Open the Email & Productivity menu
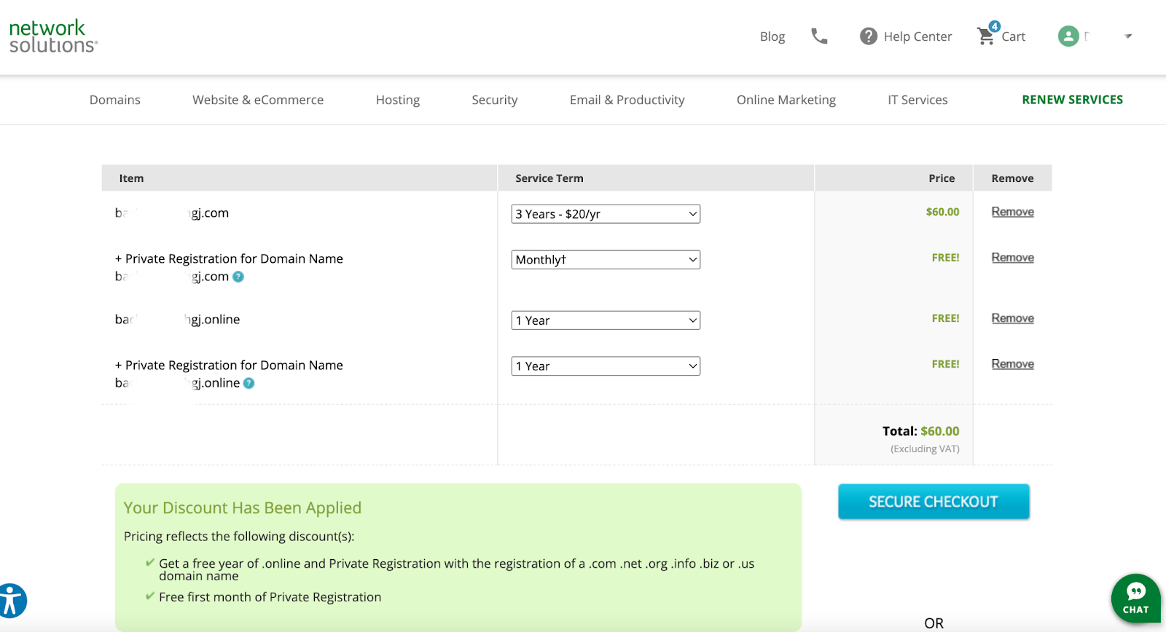Image resolution: width=1166 pixels, height=632 pixels. pyautogui.click(x=627, y=100)
